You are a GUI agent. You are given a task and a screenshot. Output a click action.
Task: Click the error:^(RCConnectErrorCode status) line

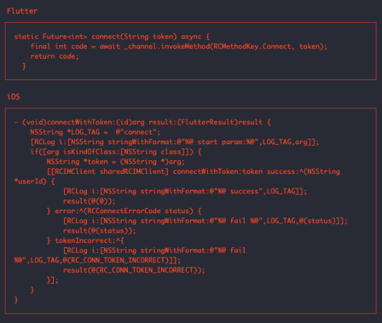124,211
